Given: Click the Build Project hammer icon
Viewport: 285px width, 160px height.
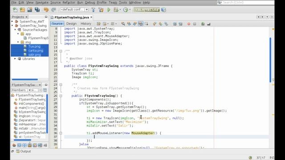Looking at the screenshot, I should [94, 10].
